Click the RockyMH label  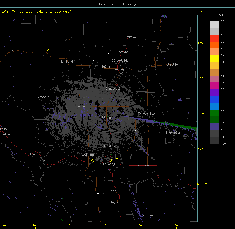click(67, 62)
